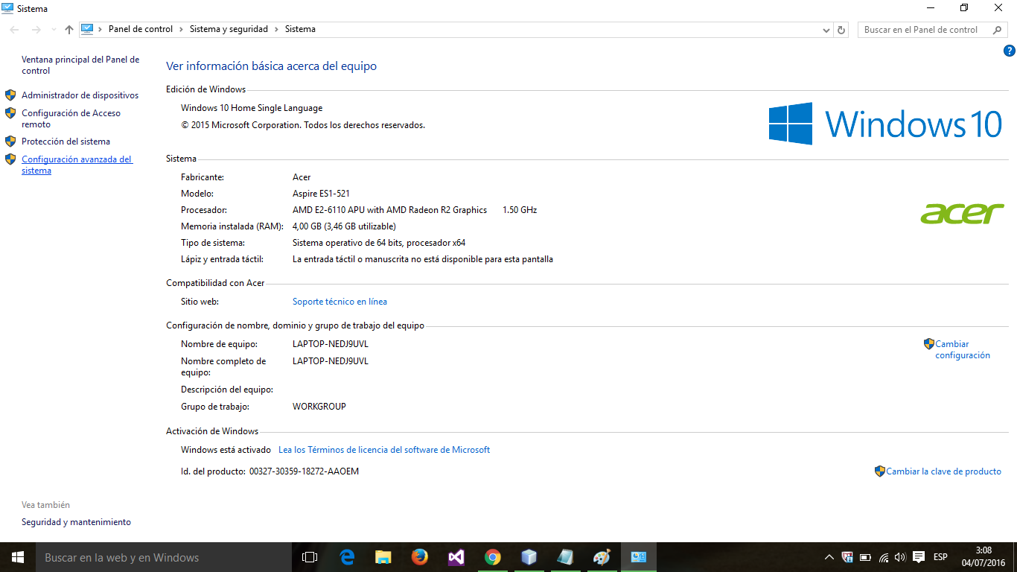Click the back navigation arrow
1017x572 pixels.
(15, 30)
